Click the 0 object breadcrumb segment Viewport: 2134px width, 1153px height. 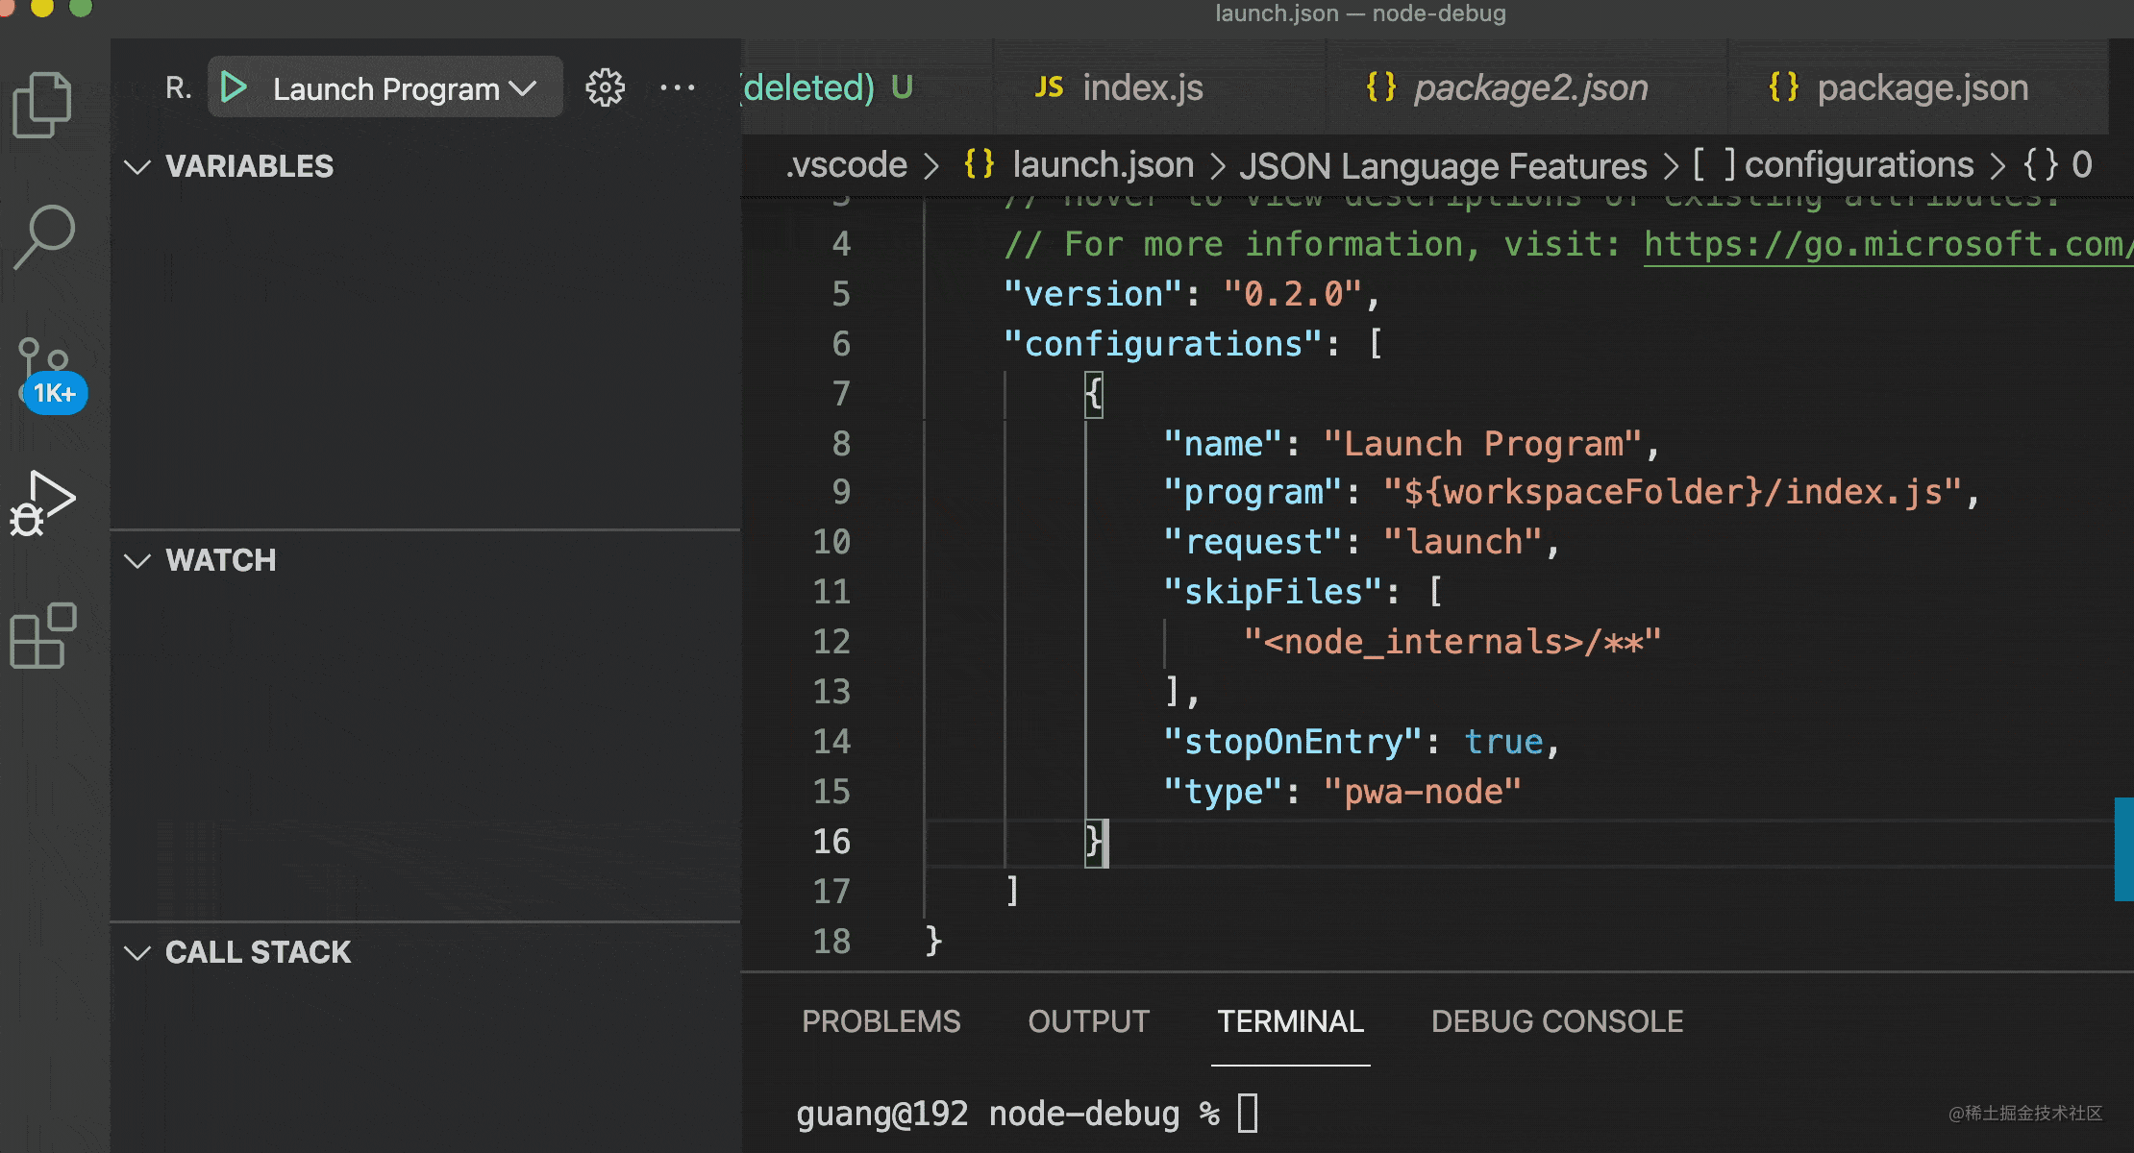click(2057, 165)
